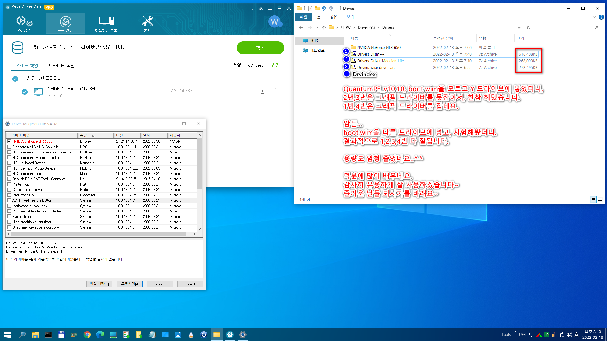607x341 pixels.
Task: Switch Explorer to large icons view
Action: (x=600, y=200)
